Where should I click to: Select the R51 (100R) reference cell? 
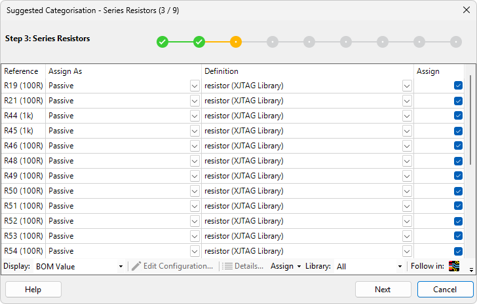(x=24, y=206)
